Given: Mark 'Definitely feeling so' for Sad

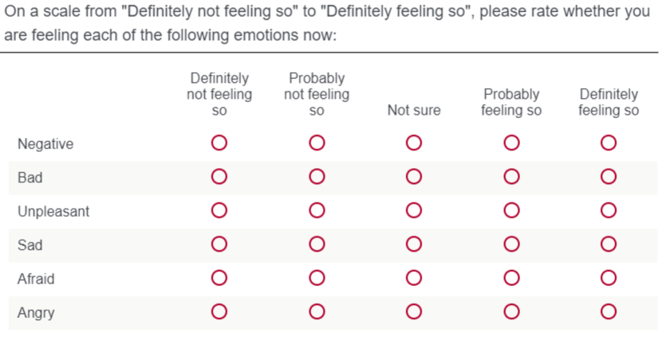Looking at the screenshot, I should 609,245.
